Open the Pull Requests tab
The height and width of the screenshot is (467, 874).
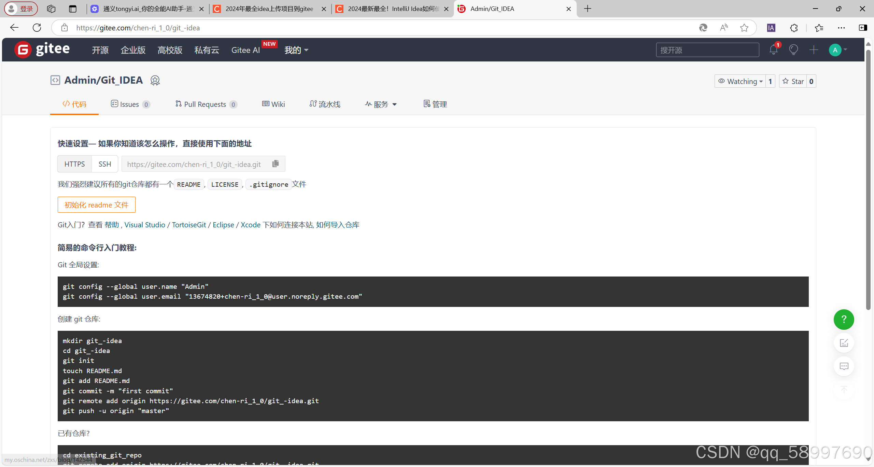click(206, 104)
